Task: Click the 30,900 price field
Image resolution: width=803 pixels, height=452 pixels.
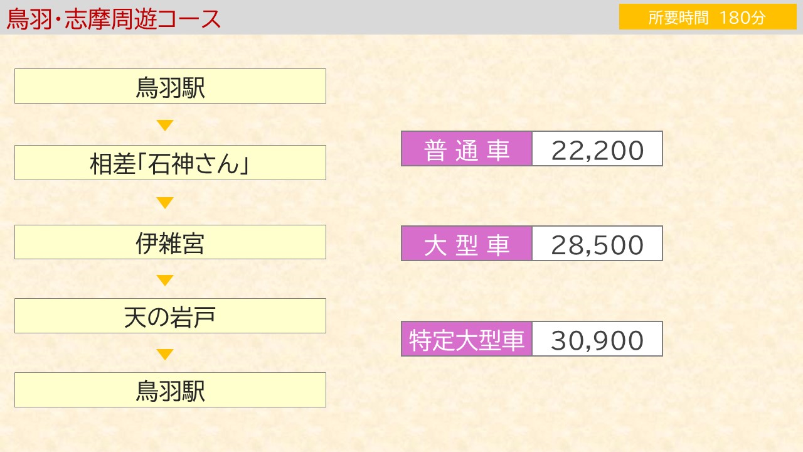Action: (x=597, y=339)
